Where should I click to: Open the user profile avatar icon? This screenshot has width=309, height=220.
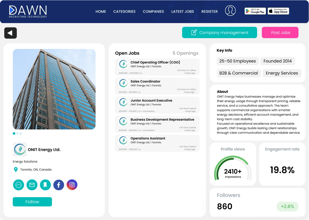pyautogui.click(x=230, y=11)
